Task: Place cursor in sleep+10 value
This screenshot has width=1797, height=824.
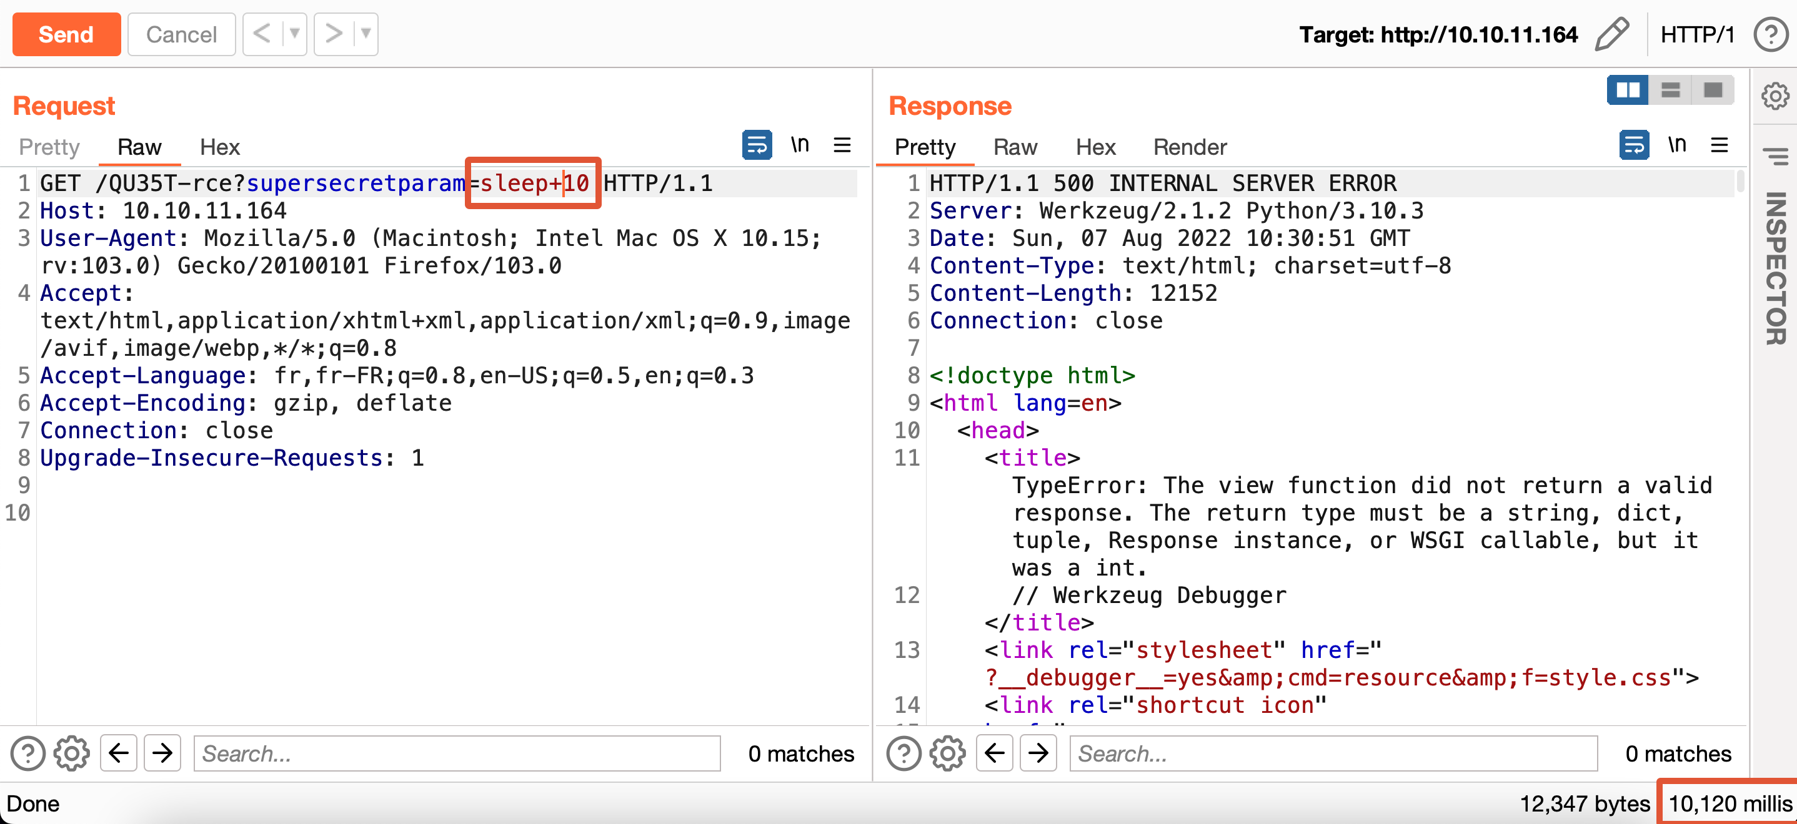Action: point(534,184)
